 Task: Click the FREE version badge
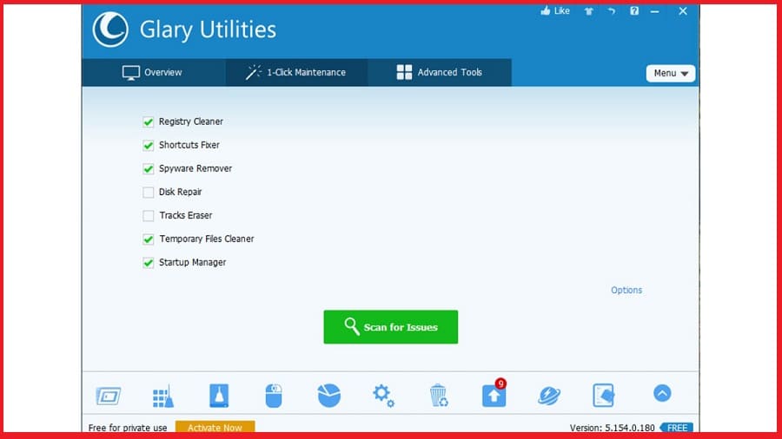coord(677,428)
